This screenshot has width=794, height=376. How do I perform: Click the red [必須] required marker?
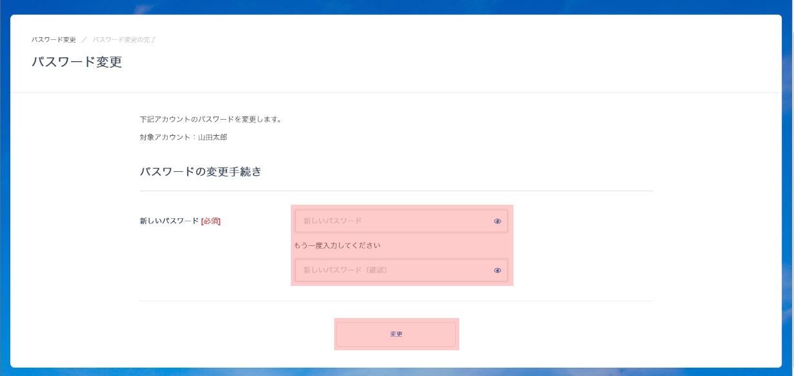211,221
